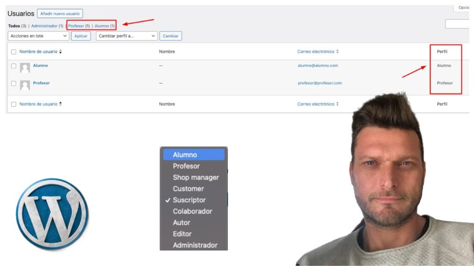This screenshot has width=474, height=266.
Task: Open the Alumno username link
Action: click(41, 66)
